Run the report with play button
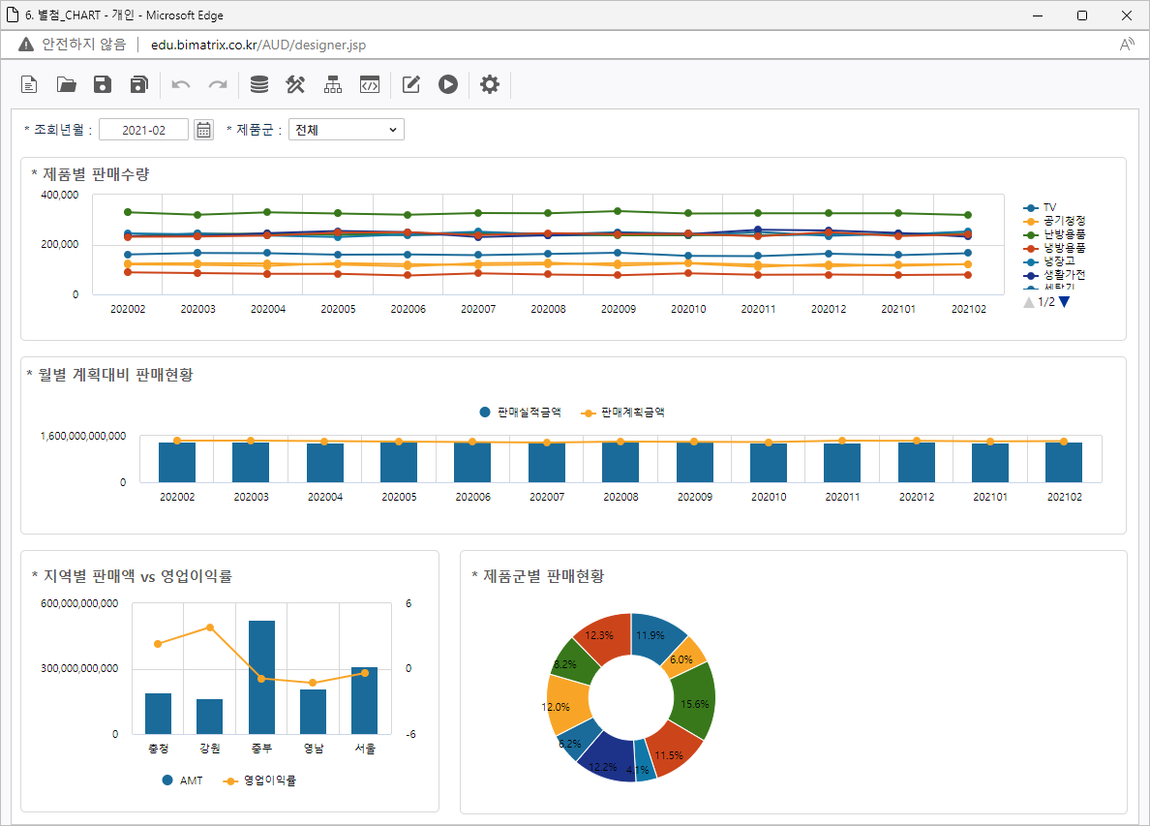 pyautogui.click(x=447, y=85)
